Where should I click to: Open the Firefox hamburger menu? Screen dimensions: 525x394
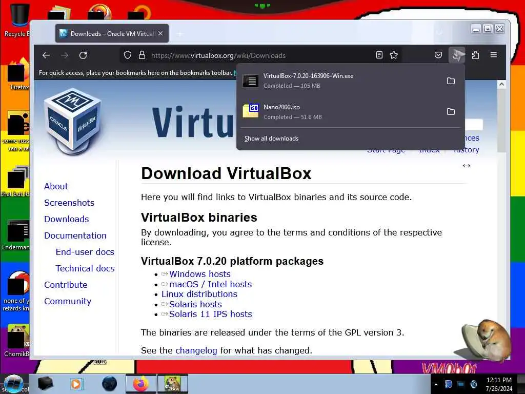point(494,55)
